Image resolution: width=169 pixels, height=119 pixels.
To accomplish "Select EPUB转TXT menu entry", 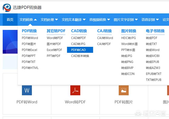I will [154, 74].
